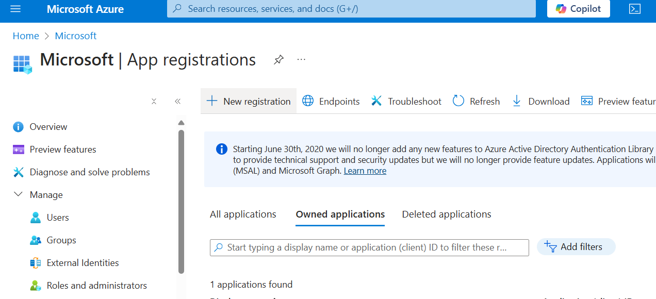Go to Home breadcrumb link
656x299 pixels.
[26, 36]
